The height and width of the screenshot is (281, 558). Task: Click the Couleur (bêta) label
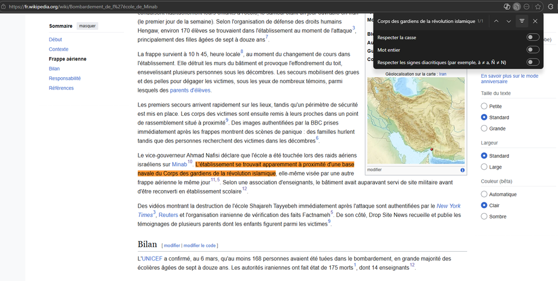click(496, 182)
